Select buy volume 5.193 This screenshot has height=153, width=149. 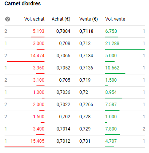(x=39, y=31)
